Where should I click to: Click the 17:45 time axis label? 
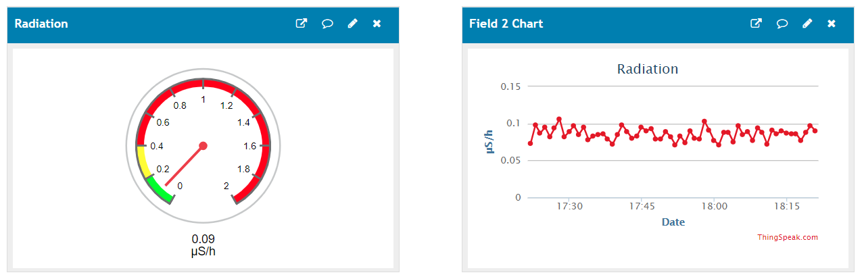[642, 206]
